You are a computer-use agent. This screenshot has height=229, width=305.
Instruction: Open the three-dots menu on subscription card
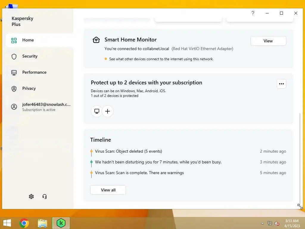281,84
